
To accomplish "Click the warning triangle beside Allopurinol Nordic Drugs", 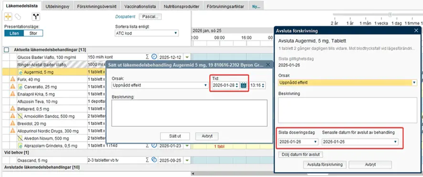I will (x=13, y=131).
